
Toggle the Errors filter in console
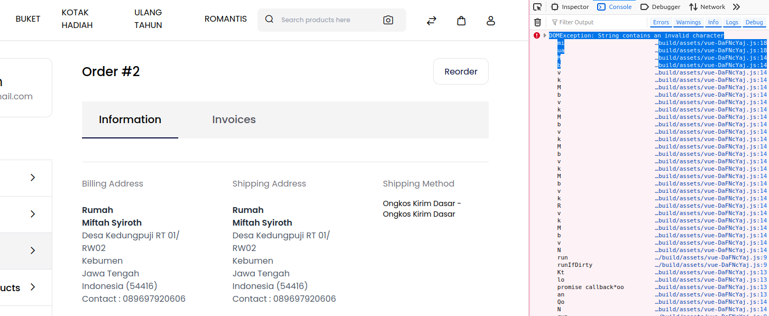click(x=661, y=22)
